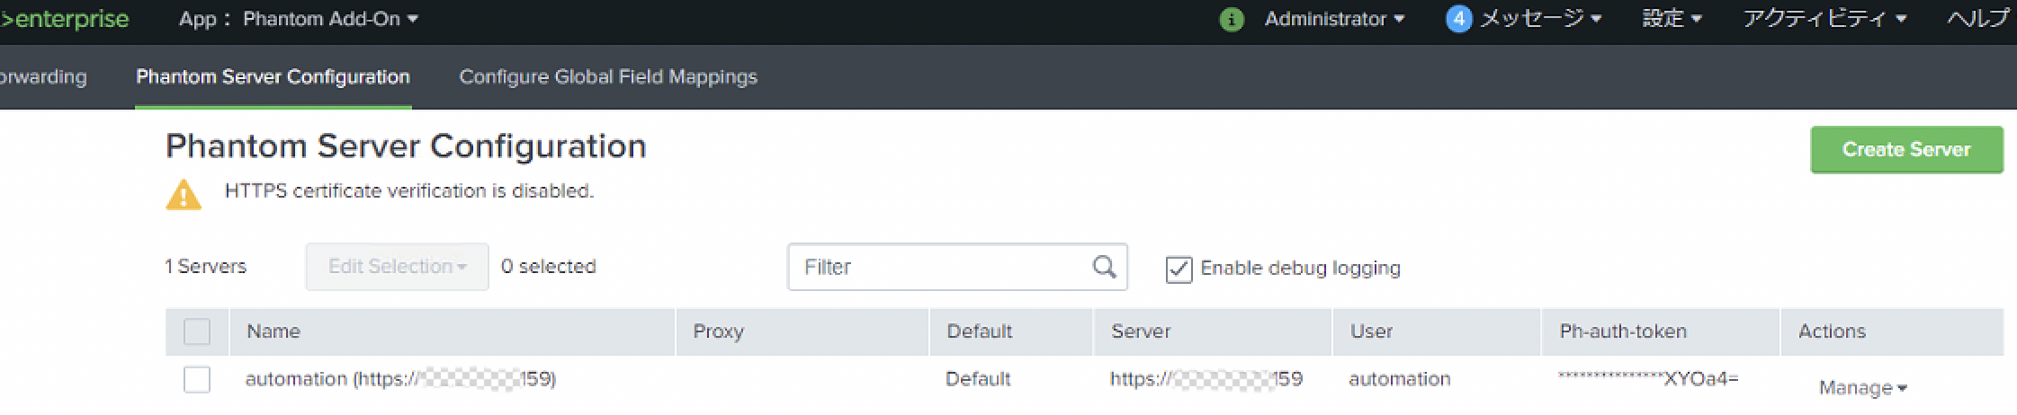The image size is (2017, 415).
Task: Switch to Configure Global Field Mappings tab
Action: tap(608, 77)
